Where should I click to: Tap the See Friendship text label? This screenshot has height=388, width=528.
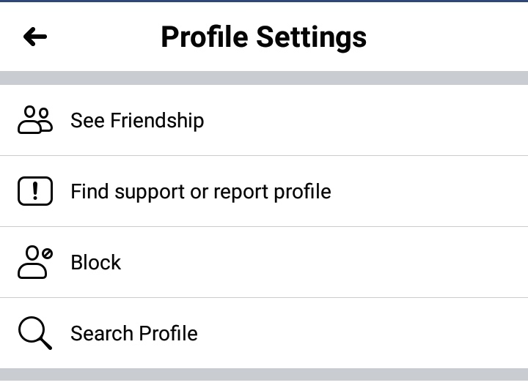tap(137, 120)
